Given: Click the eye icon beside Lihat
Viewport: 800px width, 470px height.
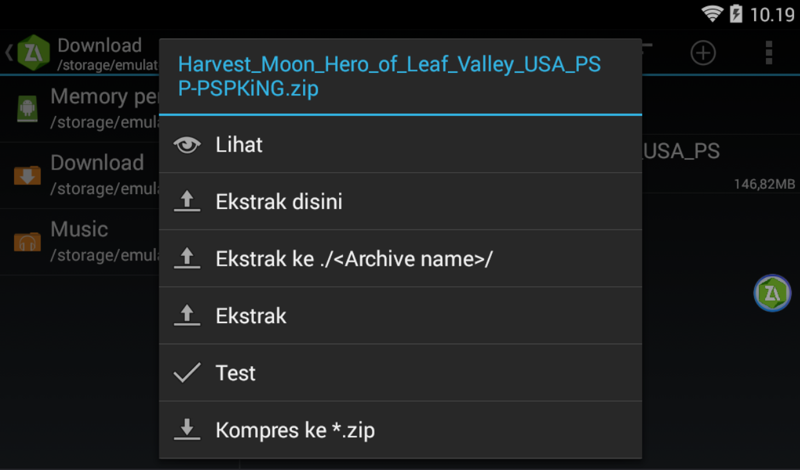Looking at the screenshot, I should pos(187,145).
